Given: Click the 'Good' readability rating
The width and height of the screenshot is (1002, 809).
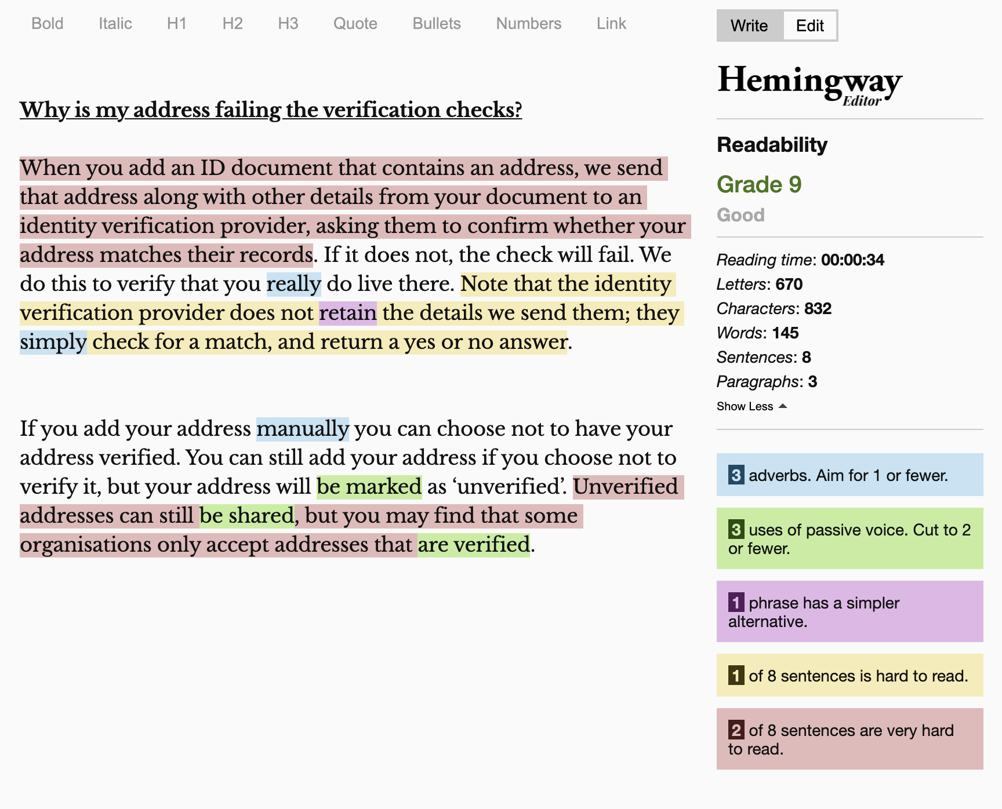Looking at the screenshot, I should point(740,215).
